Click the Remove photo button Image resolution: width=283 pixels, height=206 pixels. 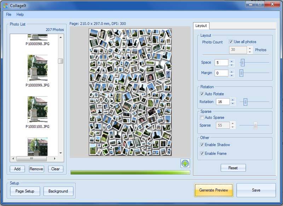point(36,169)
